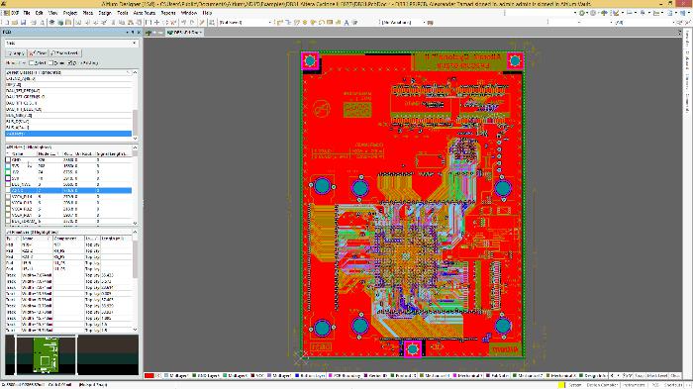Click the board thumbnail preview

(46, 355)
